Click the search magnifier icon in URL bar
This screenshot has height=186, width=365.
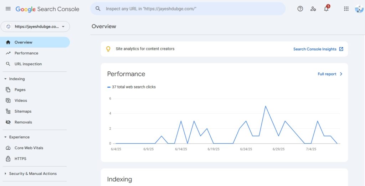pos(98,9)
